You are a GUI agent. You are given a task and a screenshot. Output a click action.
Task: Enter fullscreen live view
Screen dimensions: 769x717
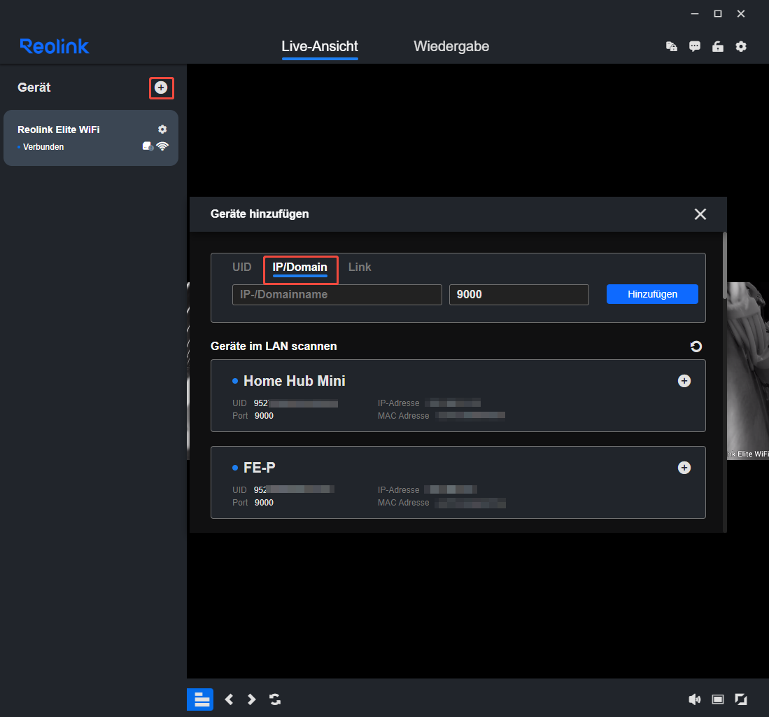click(x=741, y=699)
